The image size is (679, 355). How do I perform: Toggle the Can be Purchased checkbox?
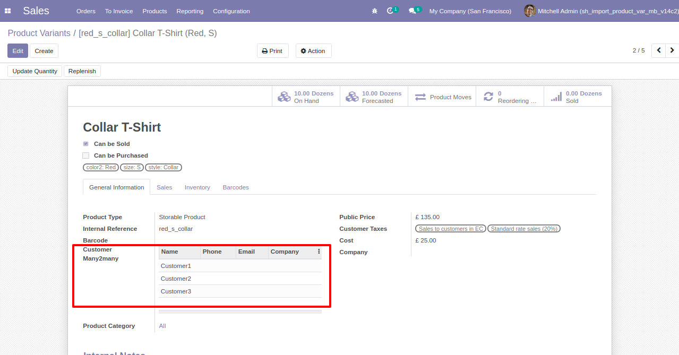coord(85,155)
